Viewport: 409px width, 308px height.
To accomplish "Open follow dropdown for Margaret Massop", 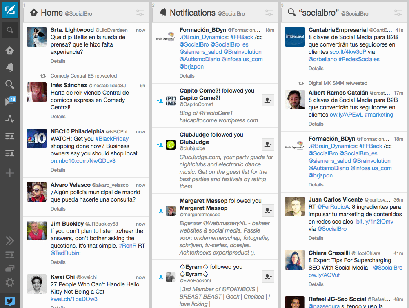I will tap(268, 211).
